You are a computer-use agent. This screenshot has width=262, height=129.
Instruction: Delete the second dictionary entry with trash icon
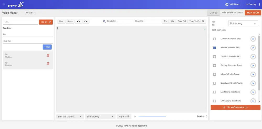click(48, 64)
